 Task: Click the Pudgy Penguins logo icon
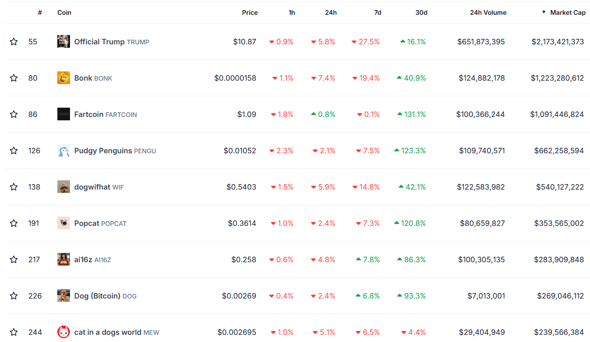point(64,151)
